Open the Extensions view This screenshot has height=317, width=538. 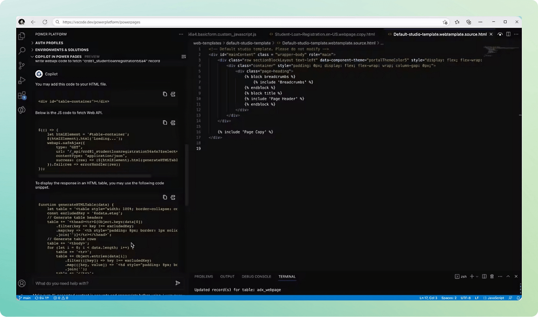pyautogui.click(x=22, y=95)
